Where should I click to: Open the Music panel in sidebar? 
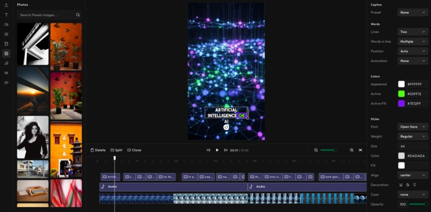[x=6, y=63]
